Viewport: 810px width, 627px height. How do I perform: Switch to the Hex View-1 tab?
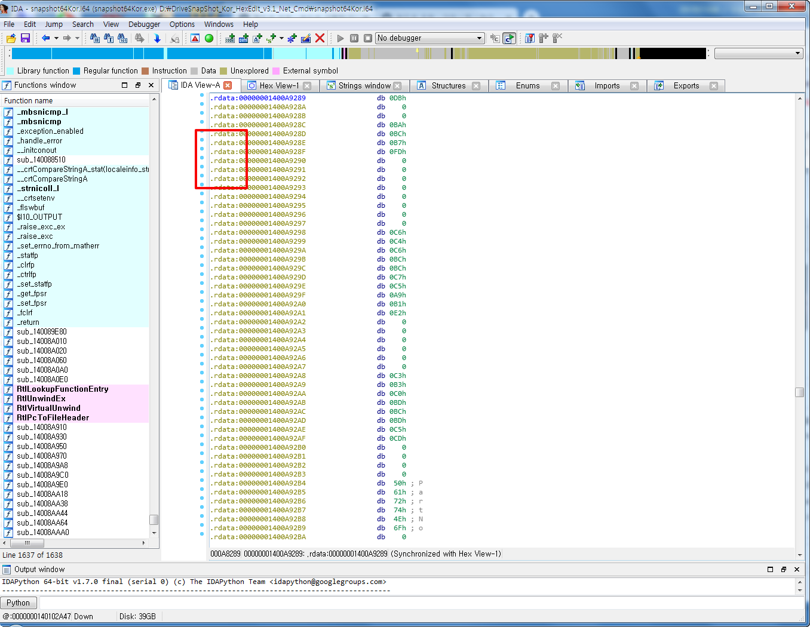pos(279,86)
